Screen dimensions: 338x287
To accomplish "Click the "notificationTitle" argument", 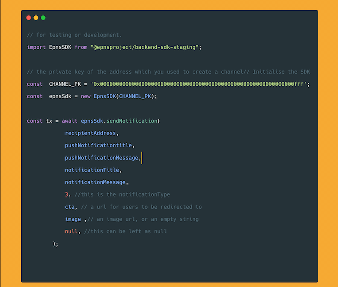I will click(x=92, y=170).
